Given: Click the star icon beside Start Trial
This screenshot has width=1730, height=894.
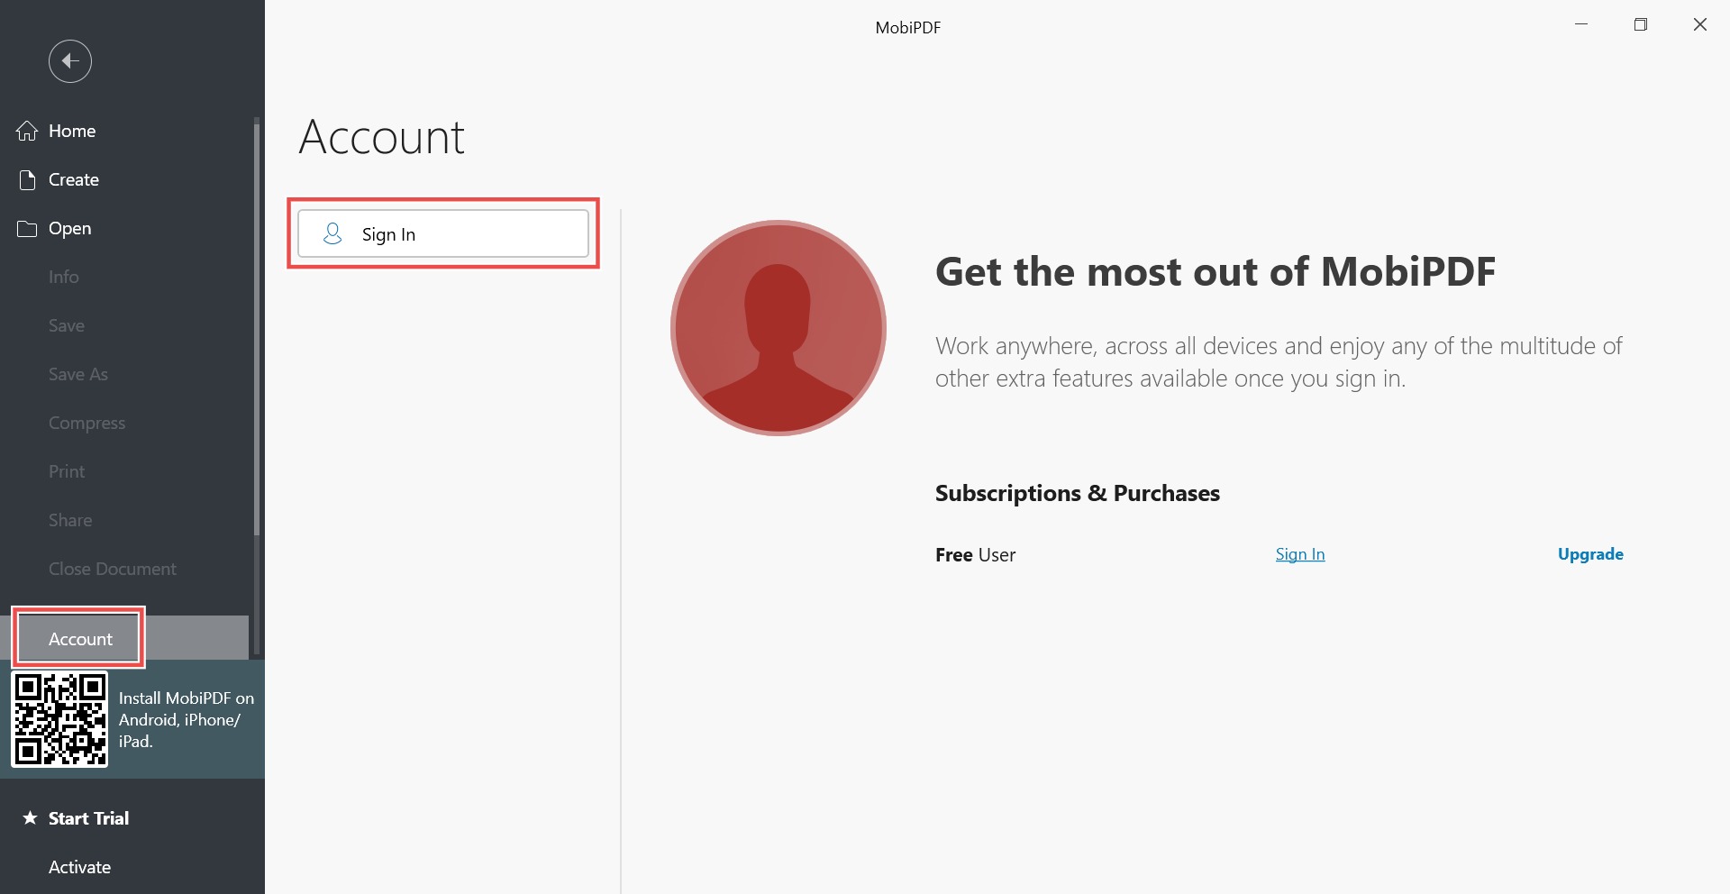Looking at the screenshot, I should tap(30, 817).
